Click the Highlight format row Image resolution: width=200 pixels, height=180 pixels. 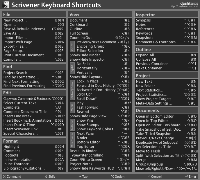[x=34, y=147]
